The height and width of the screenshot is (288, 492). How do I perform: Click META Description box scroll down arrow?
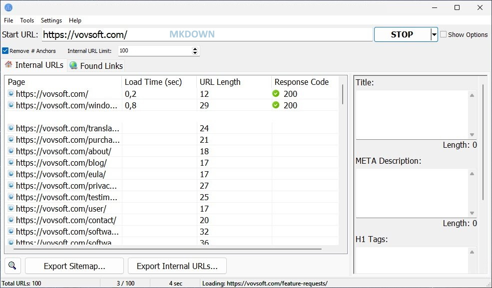coord(472,213)
